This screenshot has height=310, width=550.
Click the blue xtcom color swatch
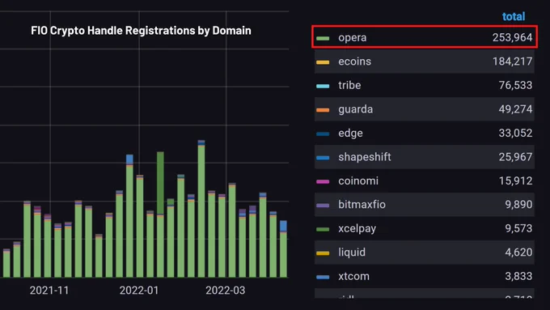(x=323, y=277)
